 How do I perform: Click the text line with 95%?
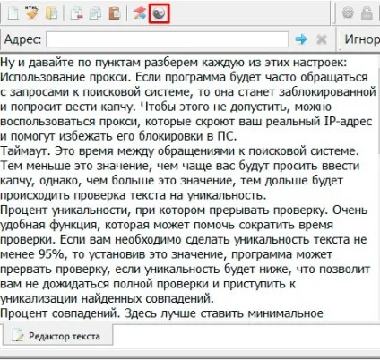[x=166, y=254]
